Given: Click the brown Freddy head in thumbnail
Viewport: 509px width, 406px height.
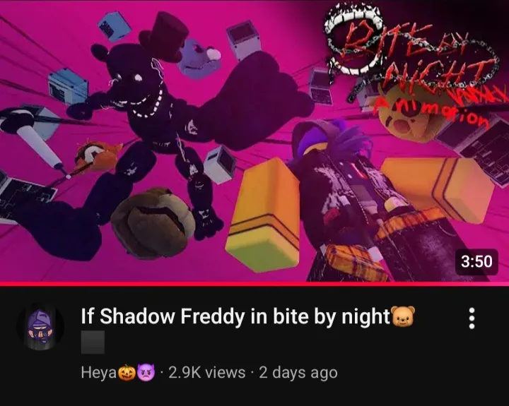Looking at the screenshot, I should pyautogui.click(x=153, y=223).
